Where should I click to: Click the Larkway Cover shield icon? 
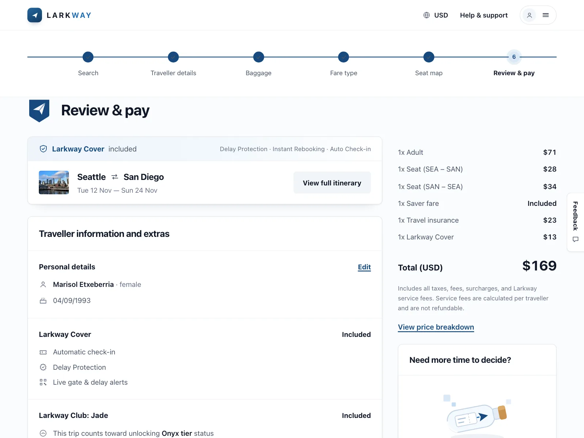(x=43, y=149)
